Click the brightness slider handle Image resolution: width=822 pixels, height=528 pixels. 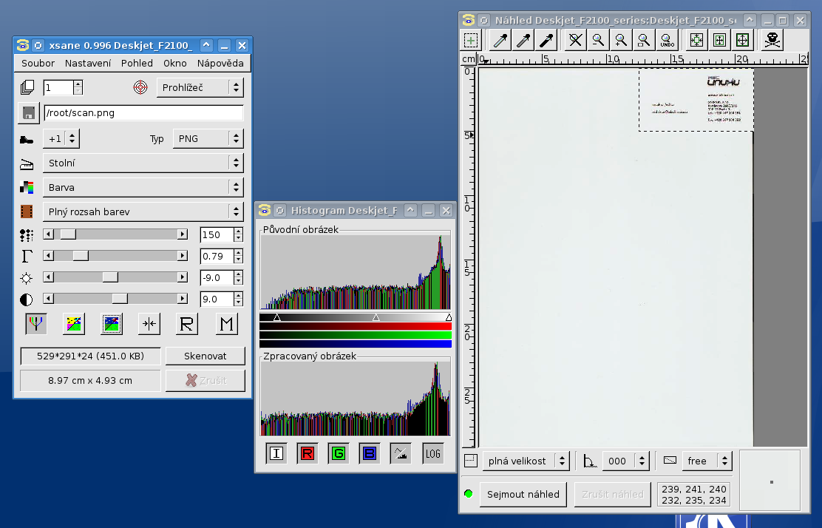[110, 277]
